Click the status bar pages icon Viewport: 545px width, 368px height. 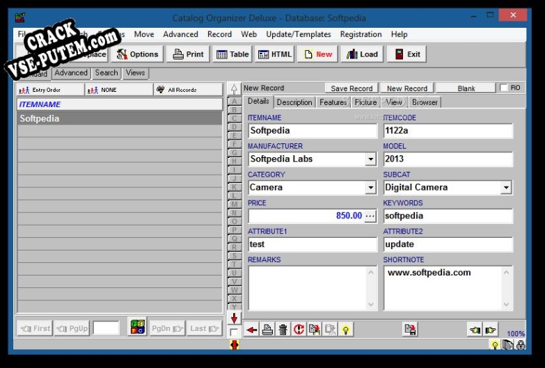tap(508, 345)
